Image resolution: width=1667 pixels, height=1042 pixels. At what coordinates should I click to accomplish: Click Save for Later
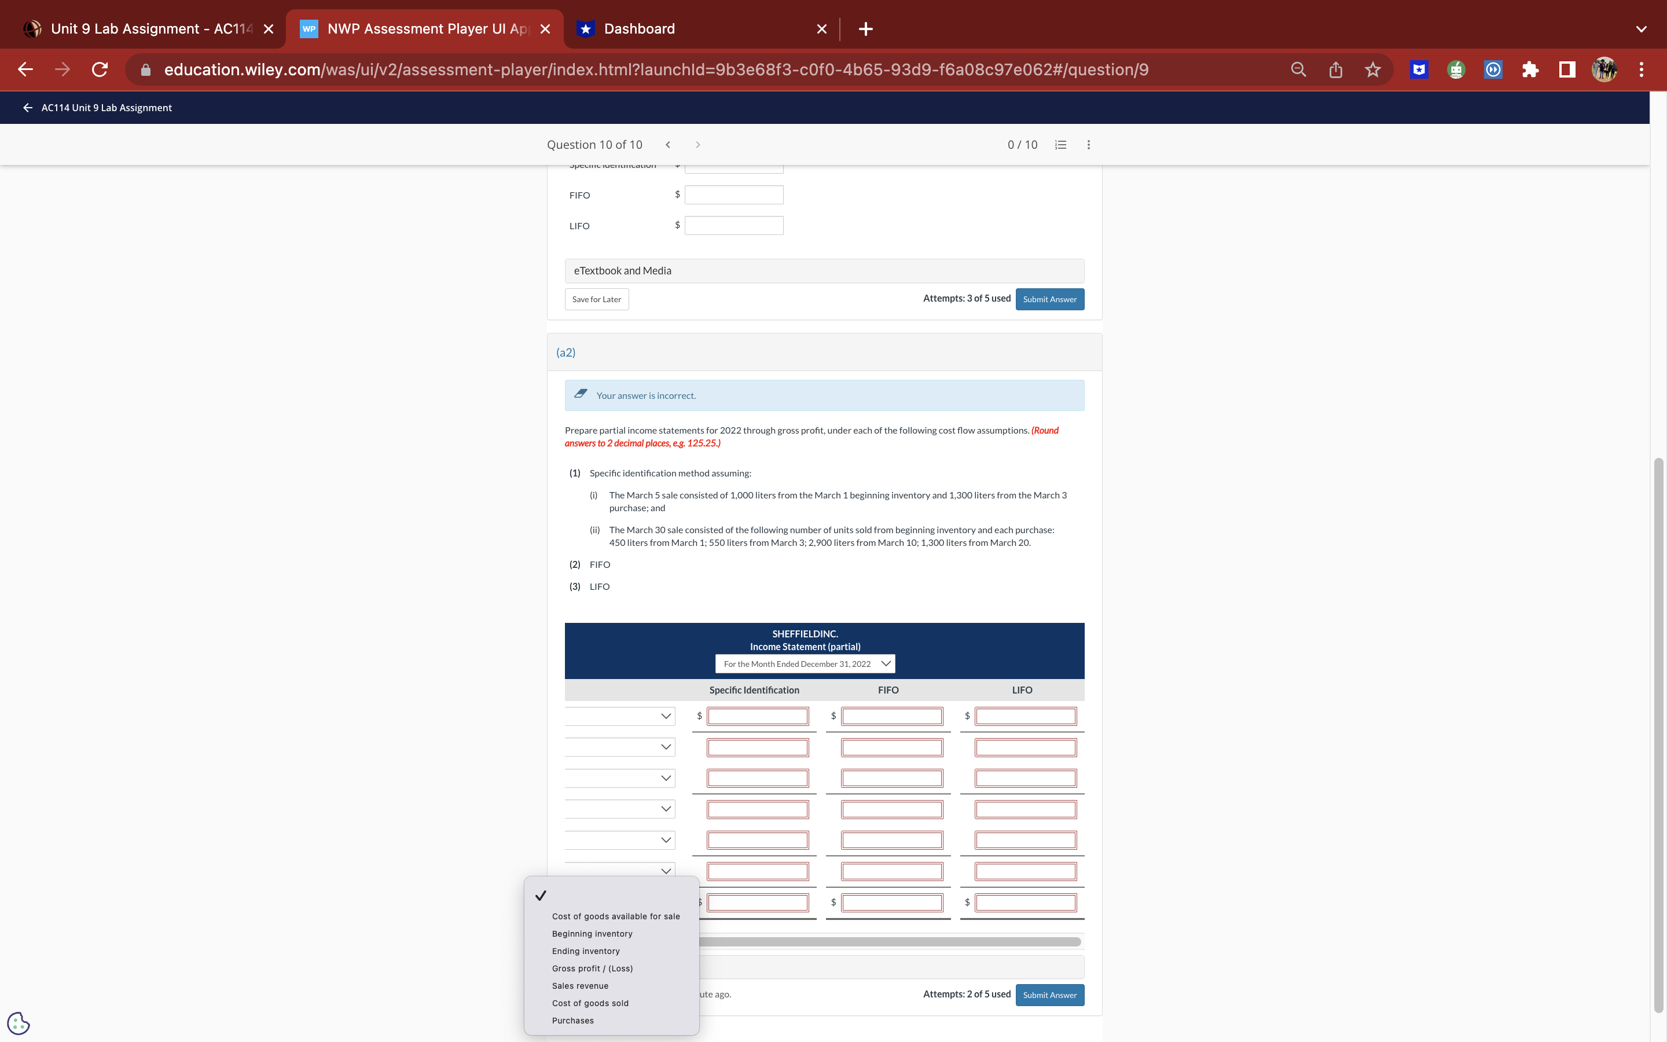(597, 299)
